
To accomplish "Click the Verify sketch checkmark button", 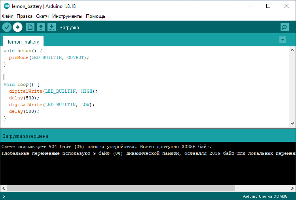I will [x=7, y=27].
